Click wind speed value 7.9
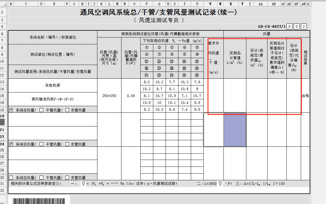The height and width of the screenshot is (204, 326). click(x=197, y=82)
